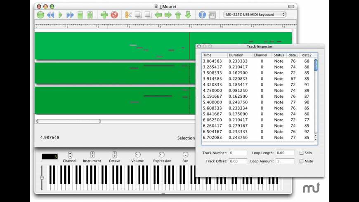
Task: Click the Status column header
Action: click(x=279, y=55)
